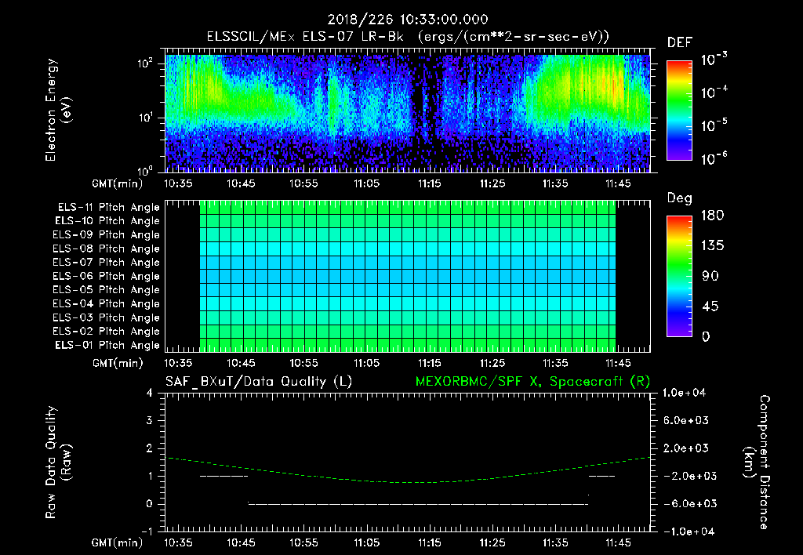The width and height of the screenshot is (803, 555).
Task: Select the Component Distance (km) axis label
Action: pos(757,462)
